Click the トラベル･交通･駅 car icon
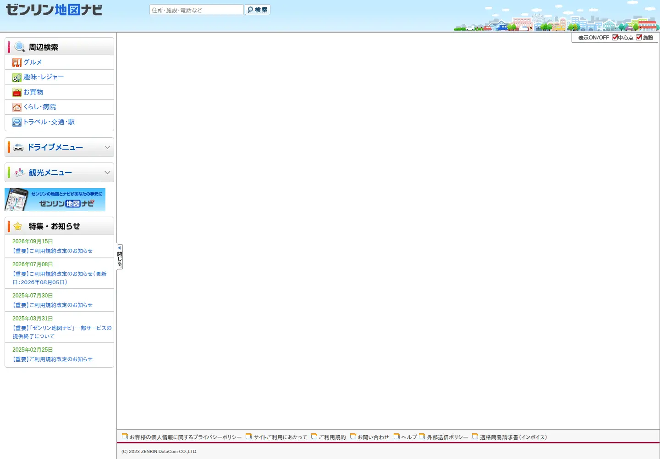This screenshot has width=660, height=459. coord(17,122)
